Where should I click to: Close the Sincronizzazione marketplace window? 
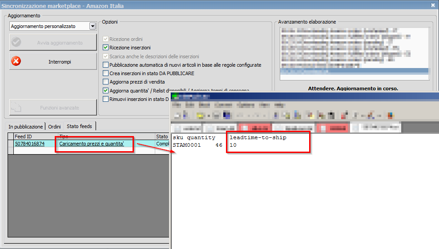[x=433, y=5]
